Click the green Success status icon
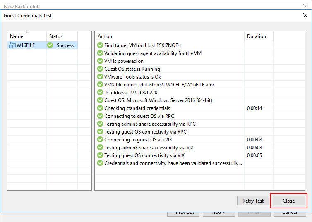Image resolution: width=312 pixels, height=222 pixels. 50,45
